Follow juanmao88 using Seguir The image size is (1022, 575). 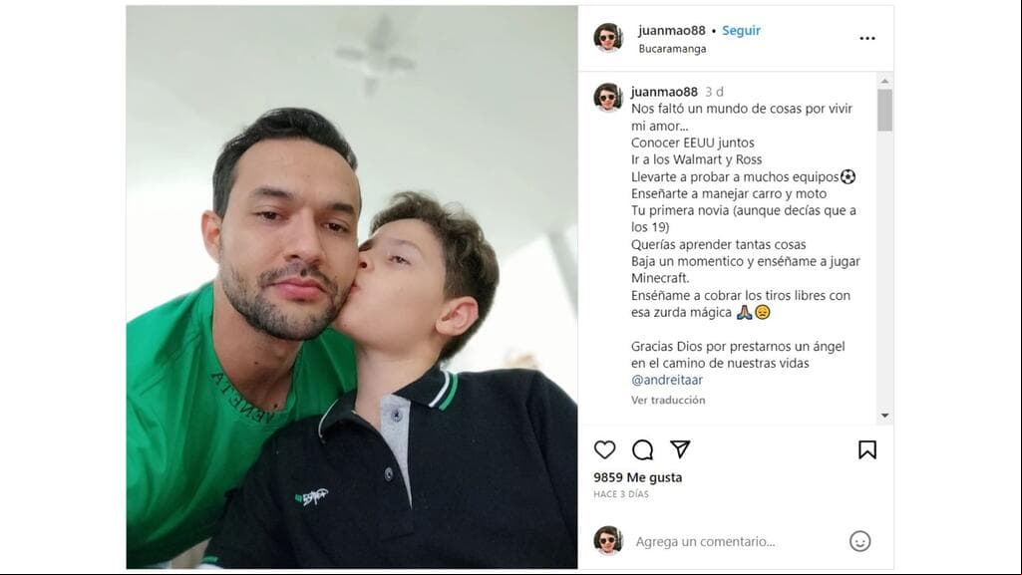click(741, 31)
